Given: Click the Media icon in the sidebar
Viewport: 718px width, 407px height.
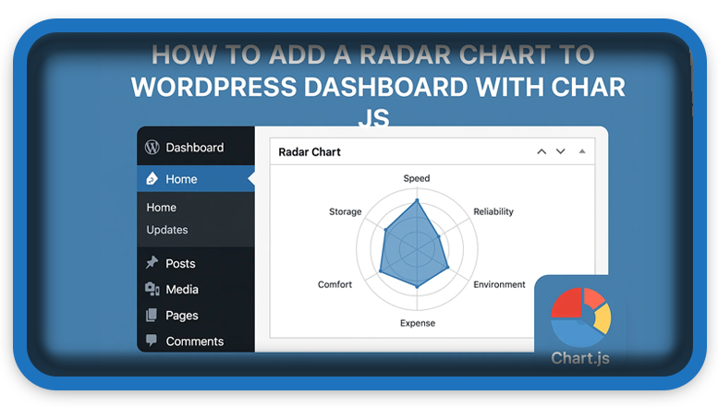Looking at the screenshot, I should point(152,289).
